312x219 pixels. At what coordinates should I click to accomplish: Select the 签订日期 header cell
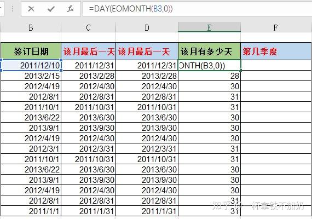pos(31,51)
